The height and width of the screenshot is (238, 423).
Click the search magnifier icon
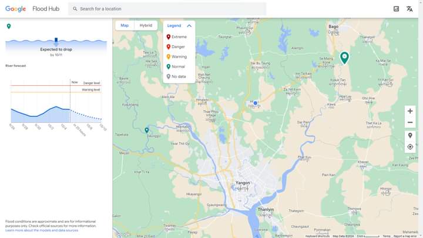pos(75,9)
